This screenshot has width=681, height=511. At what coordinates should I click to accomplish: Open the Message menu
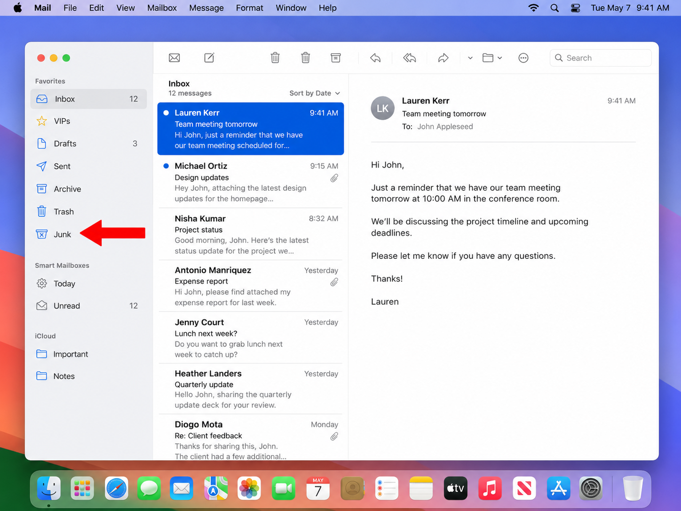(x=206, y=8)
